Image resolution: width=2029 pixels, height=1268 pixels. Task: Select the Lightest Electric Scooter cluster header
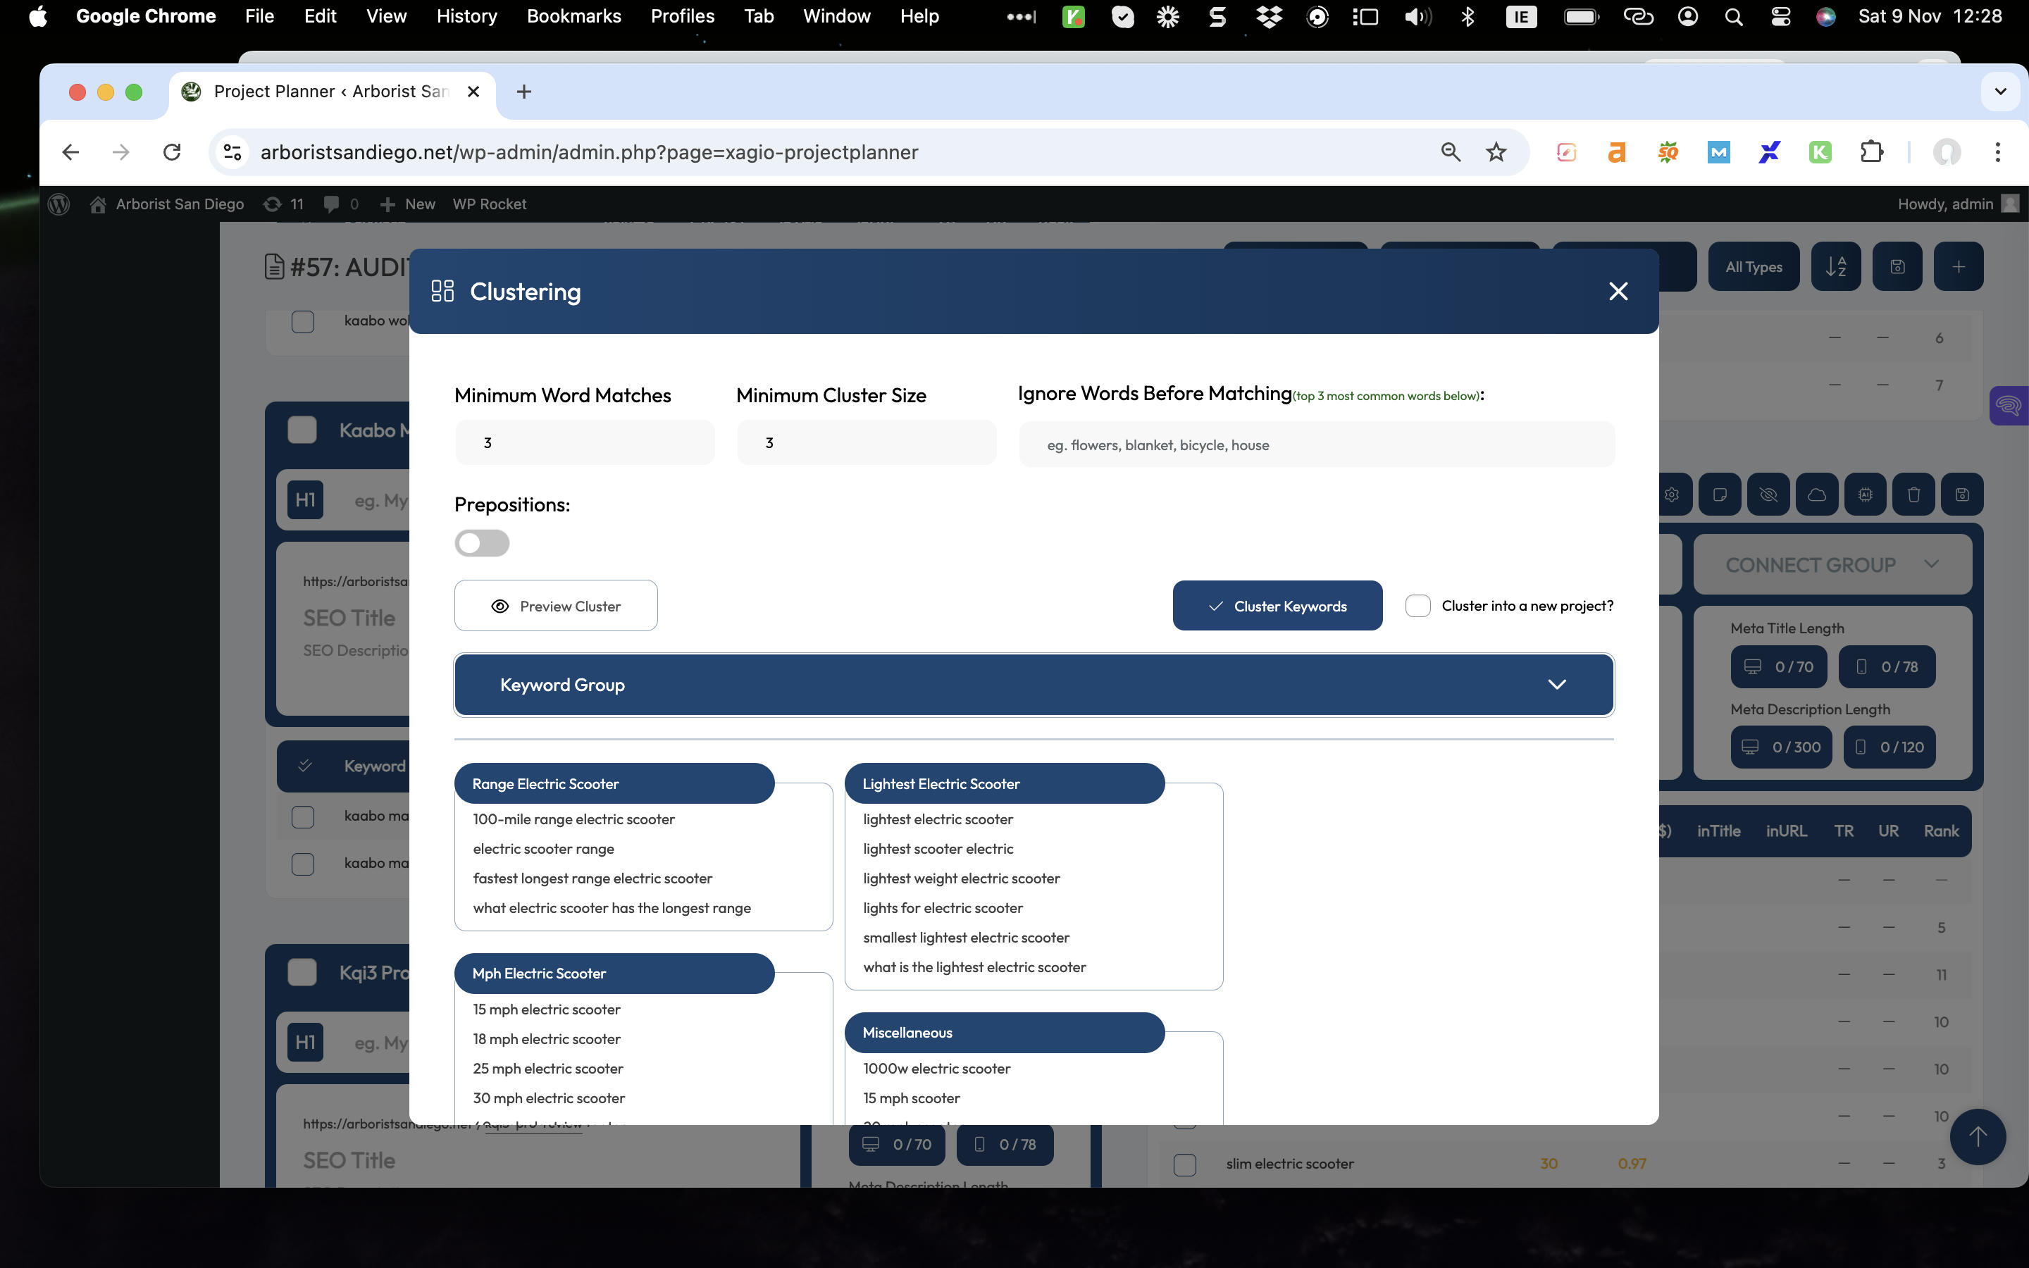pos(1005,783)
